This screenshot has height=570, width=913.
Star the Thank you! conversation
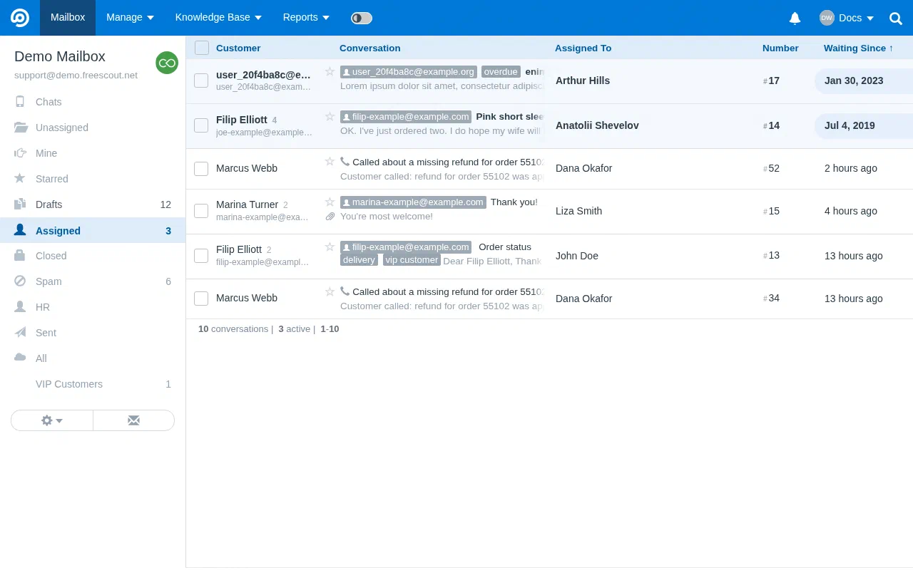[x=330, y=202]
